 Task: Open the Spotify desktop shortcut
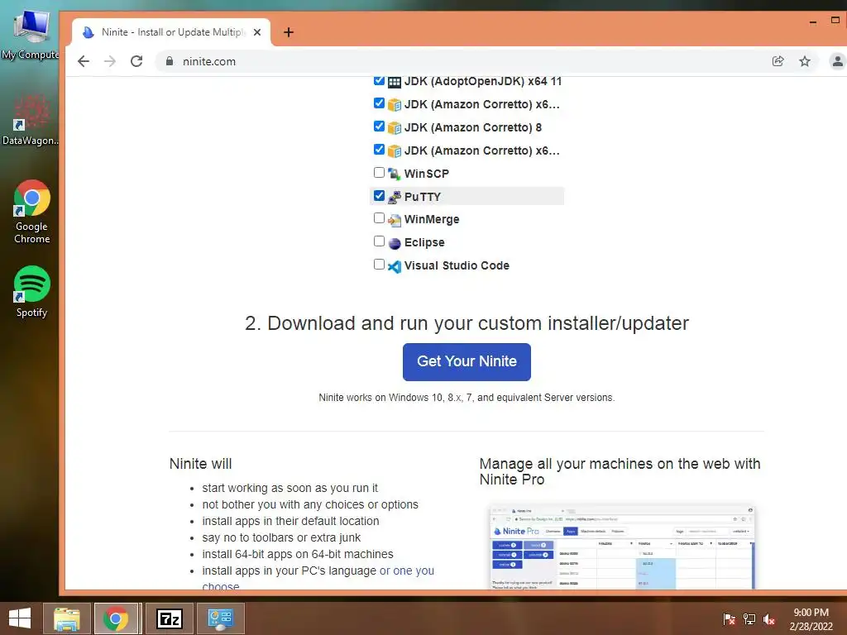pyautogui.click(x=32, y=292)
